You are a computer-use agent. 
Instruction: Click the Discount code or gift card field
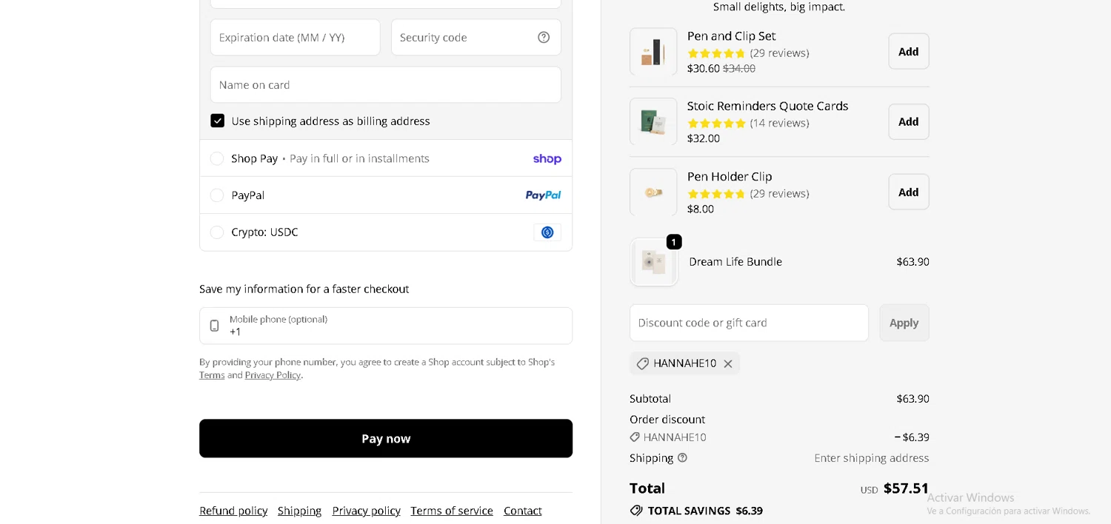click(749, 323)
